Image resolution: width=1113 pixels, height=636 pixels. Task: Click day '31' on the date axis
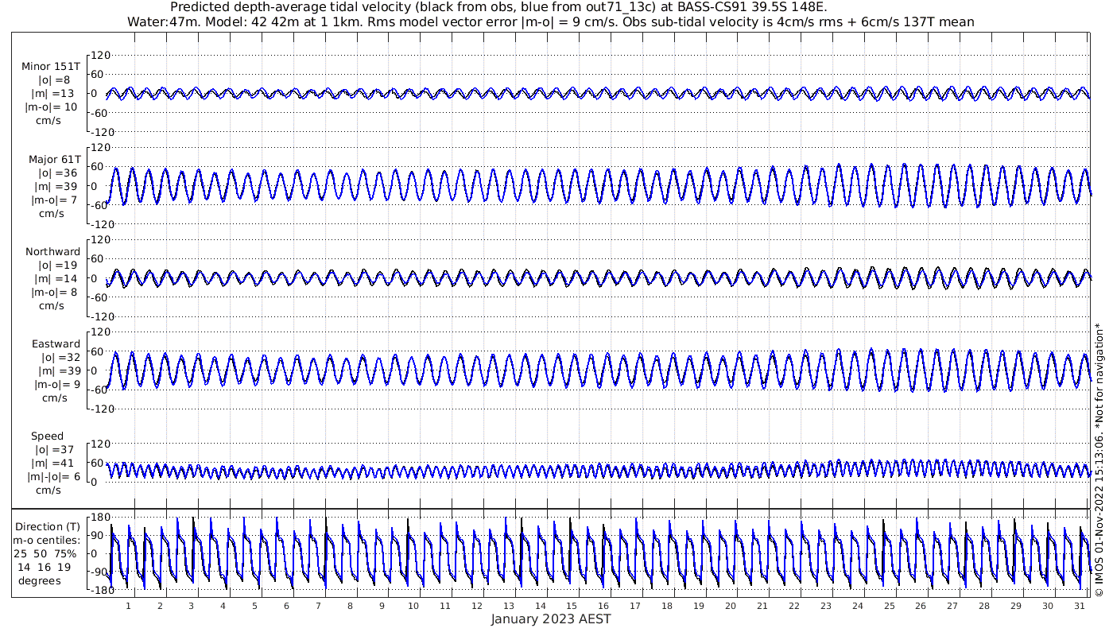[x=1079, y=605]
